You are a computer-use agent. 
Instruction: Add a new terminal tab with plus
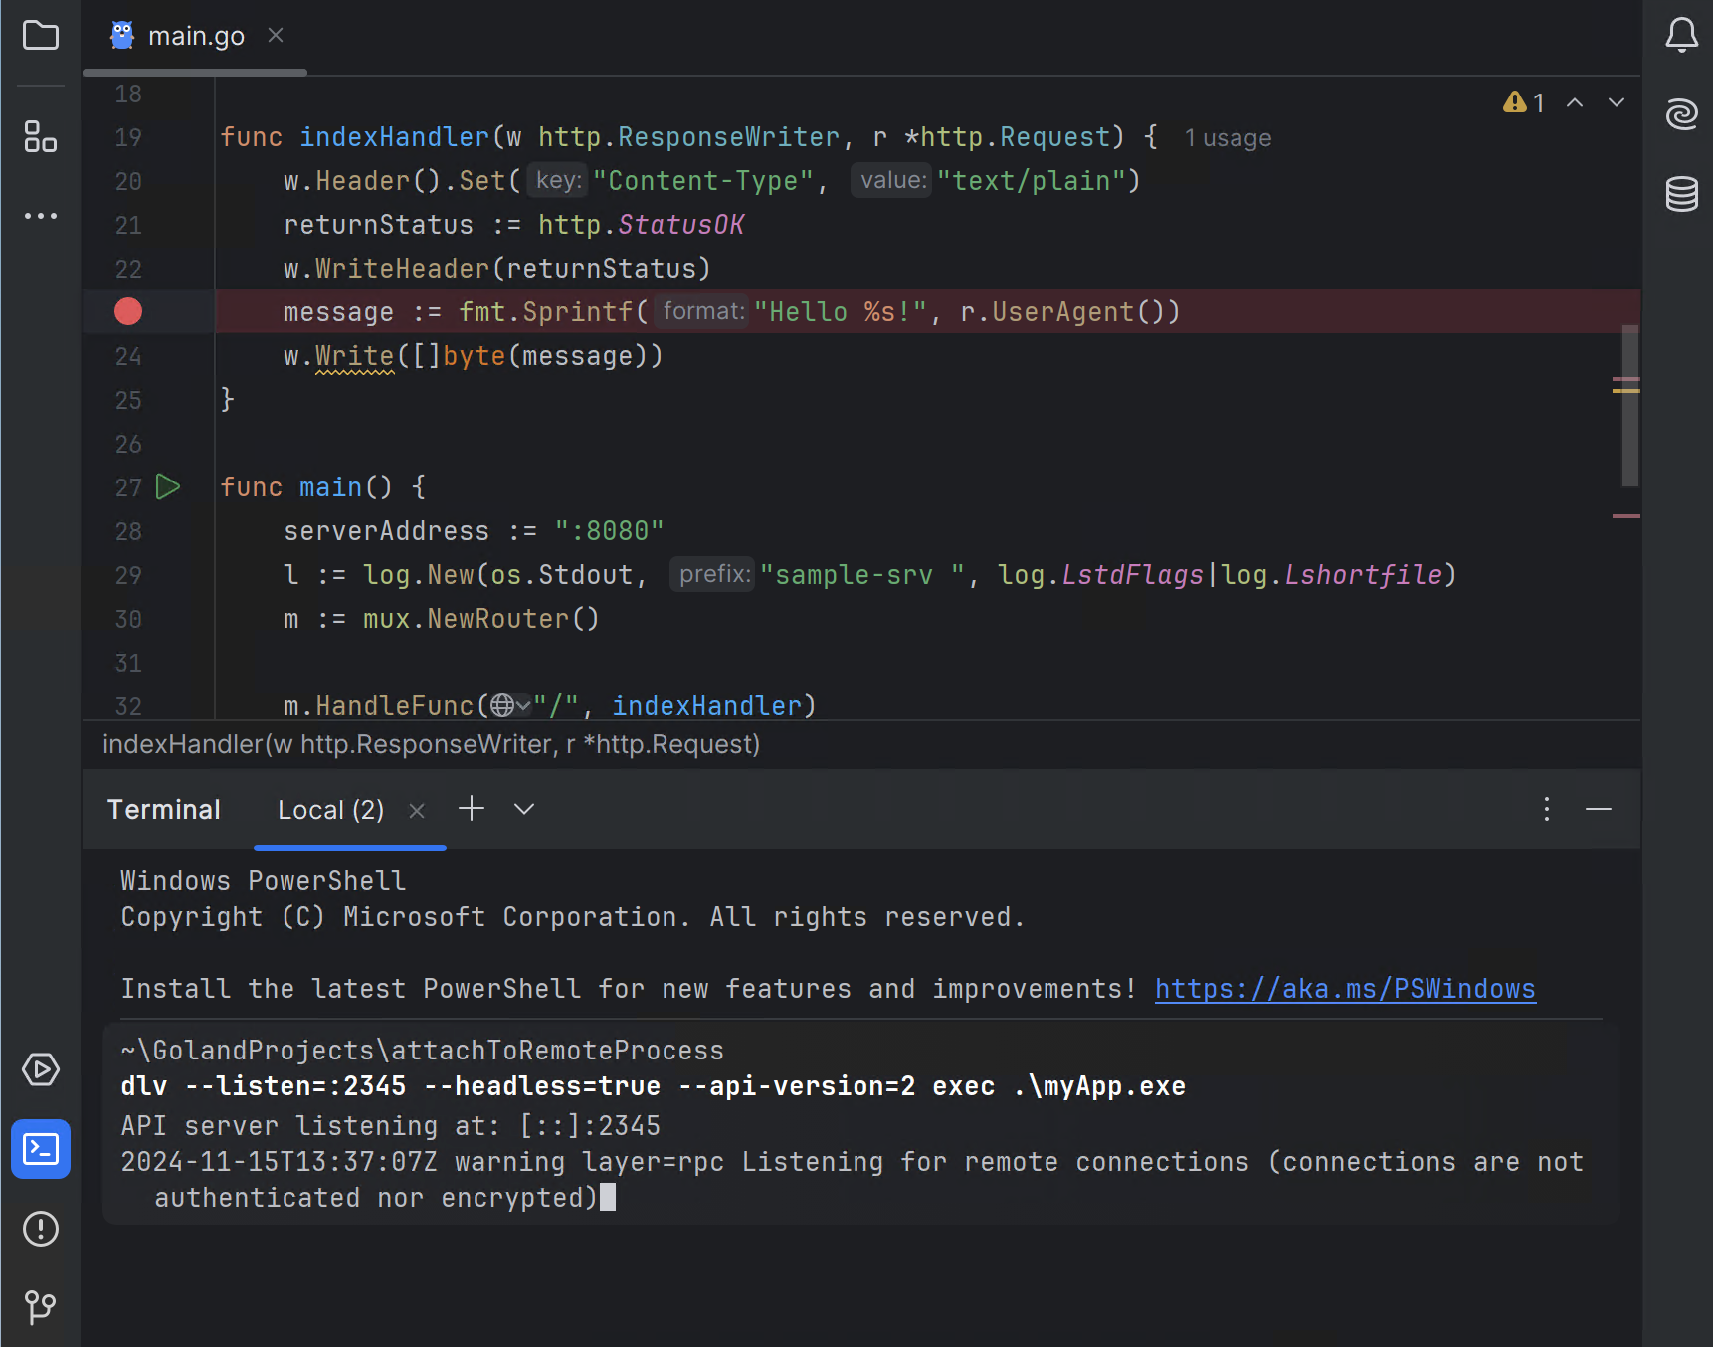point(472,809)
